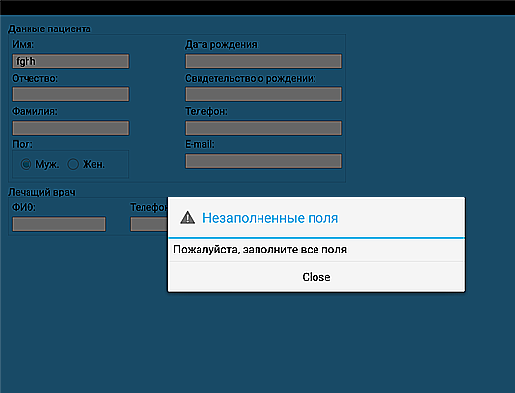515x393 pixels.
Task: Select the Жен. radio button
Action: 73,164
